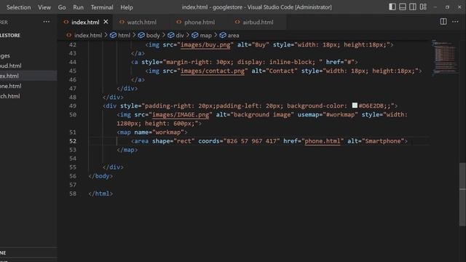Click the body breadcrumb element
Screen dimensions: 466x262
click(x=149, y=36)
